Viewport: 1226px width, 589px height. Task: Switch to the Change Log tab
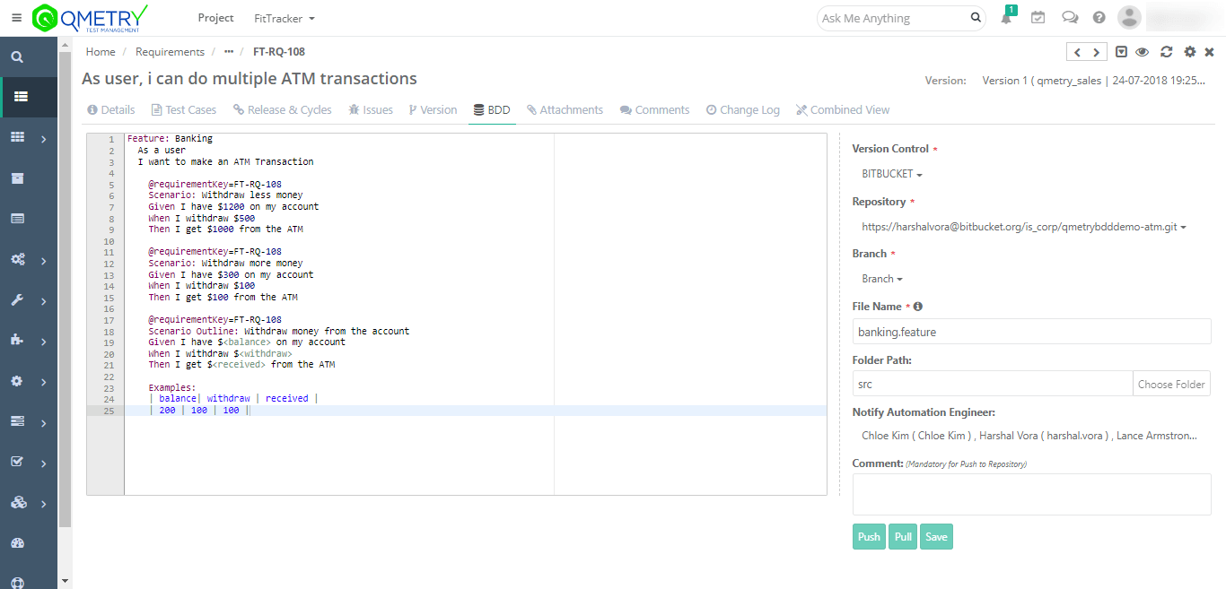pos(743,109)
